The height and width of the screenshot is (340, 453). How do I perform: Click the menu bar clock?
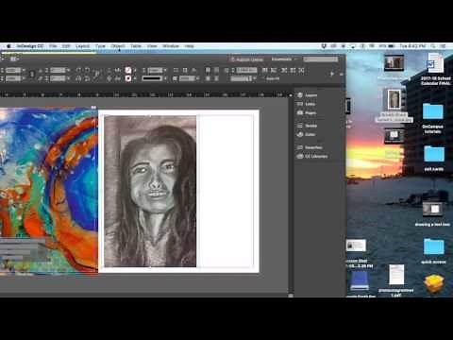412,46
